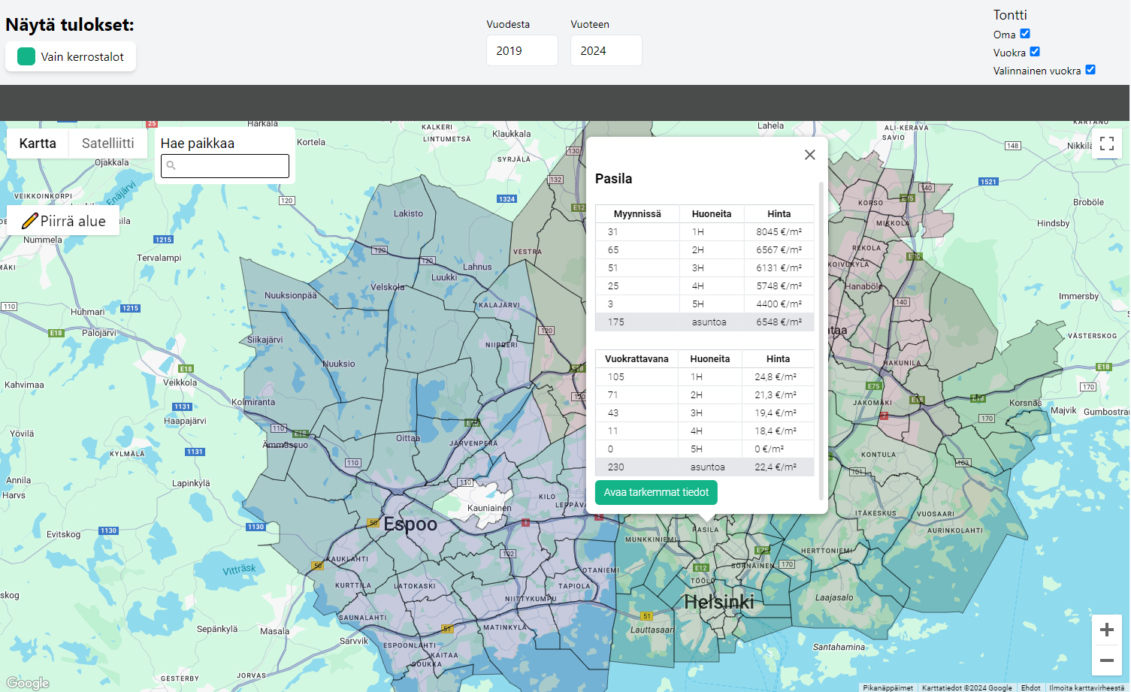
Task: Switch to Satelliitti view
Action: pyautogui.click(x=107, y=144)
